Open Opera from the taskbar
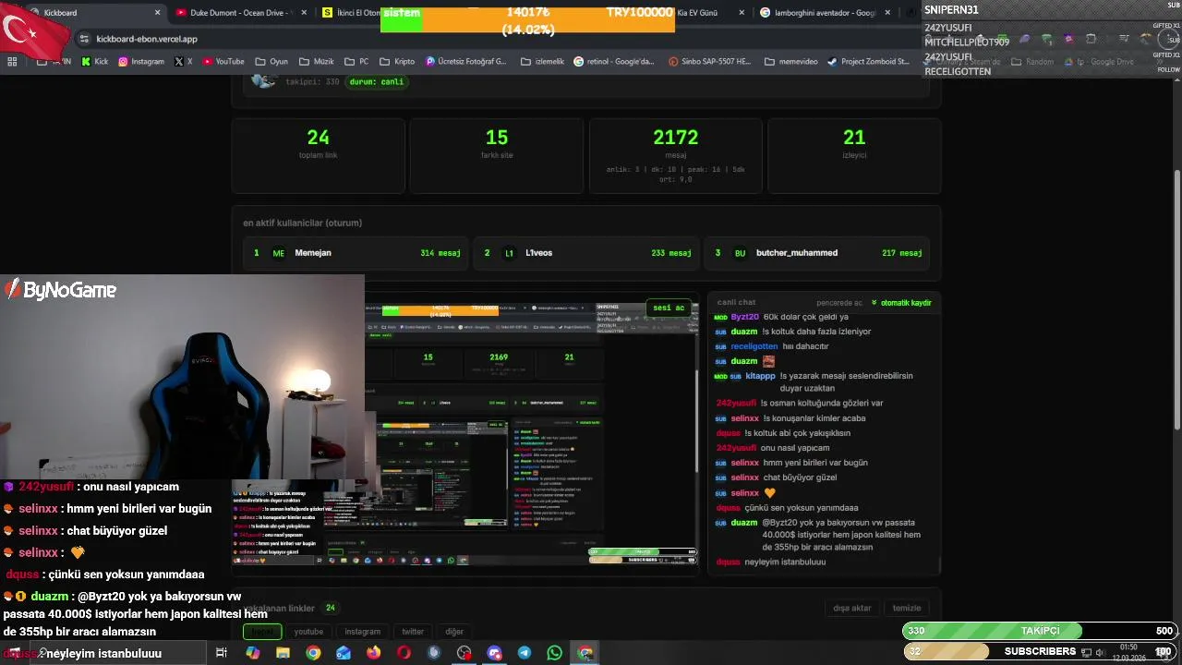This screenshot has width=1182, height=665. pos(404,653)
